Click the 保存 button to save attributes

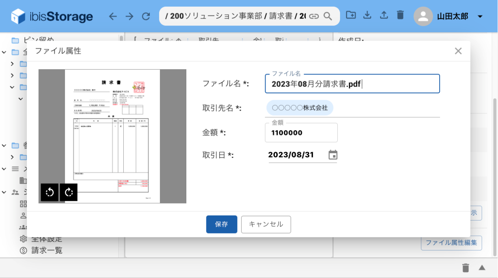(x=221, y=224)
